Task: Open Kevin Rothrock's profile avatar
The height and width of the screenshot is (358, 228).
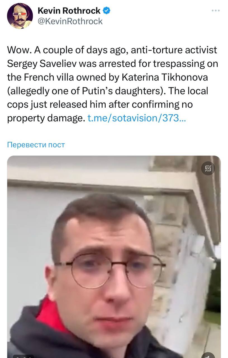Action: coord(20,16)
